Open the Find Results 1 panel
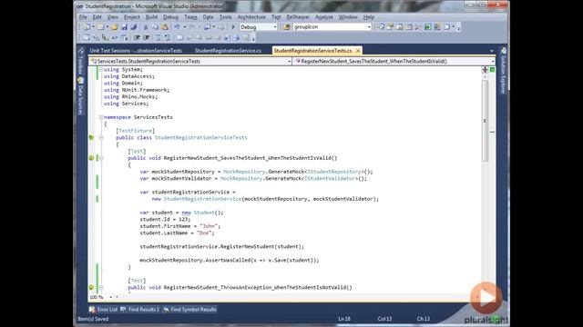The height and width of the screenshot is (327, 583). point(140,310)
